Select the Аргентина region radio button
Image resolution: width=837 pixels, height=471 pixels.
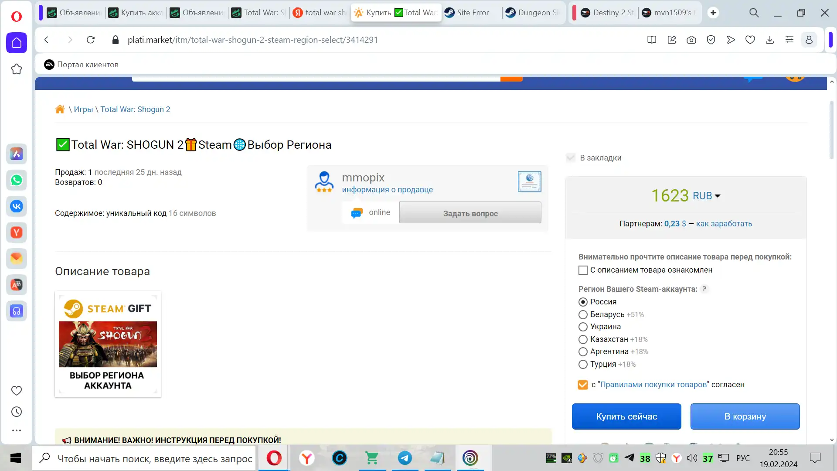pos(583,352)
